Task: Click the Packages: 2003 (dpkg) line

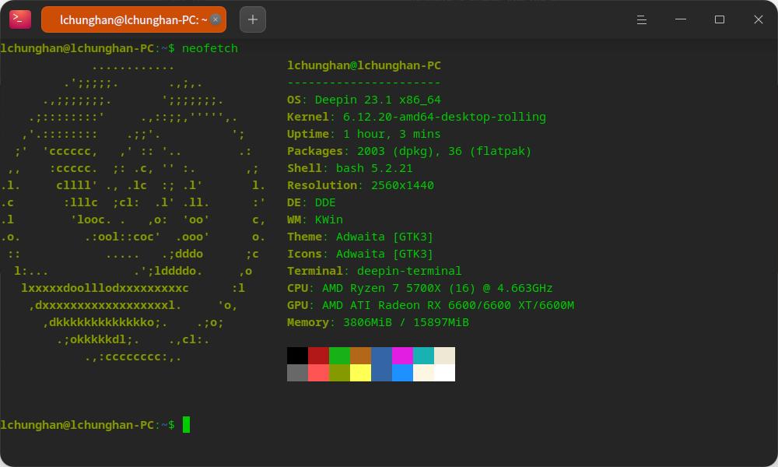Action: pos(409,151)
